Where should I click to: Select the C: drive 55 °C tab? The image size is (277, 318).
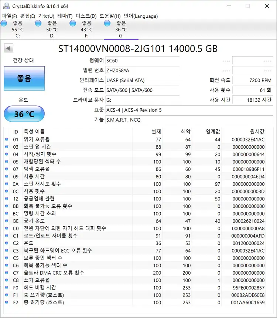pos(17,29)
